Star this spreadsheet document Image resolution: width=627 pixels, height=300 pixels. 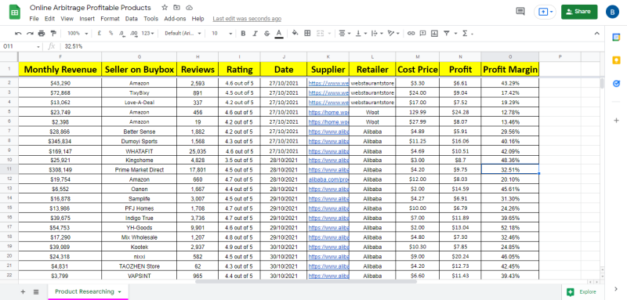(x=165, y=8)
